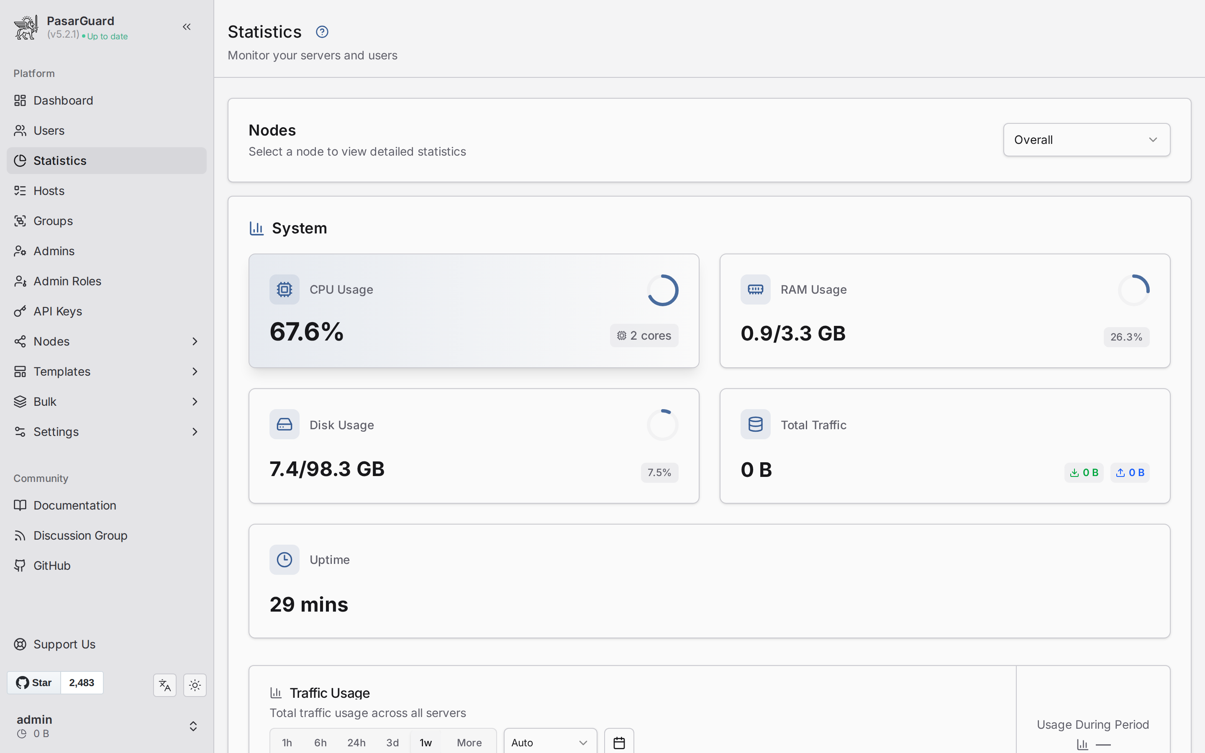Click the 2 cores badge
Viewport: 1205px width, 753px height.
coord(644,336)
